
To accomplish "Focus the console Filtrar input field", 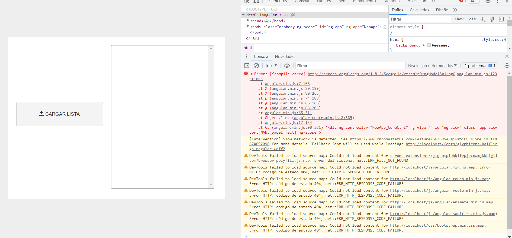I will coord(350,66).
